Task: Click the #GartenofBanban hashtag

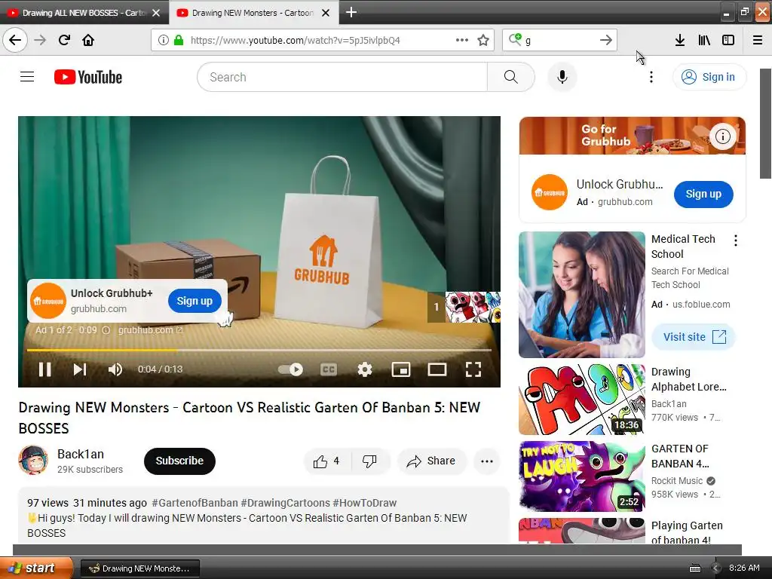Action: [195, 503]
